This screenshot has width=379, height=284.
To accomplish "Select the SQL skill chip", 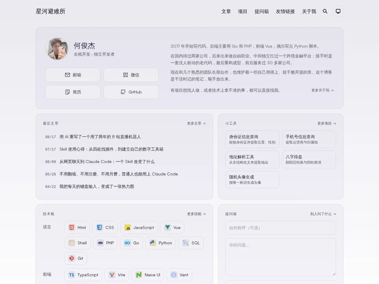I will (x=191, y=243).
